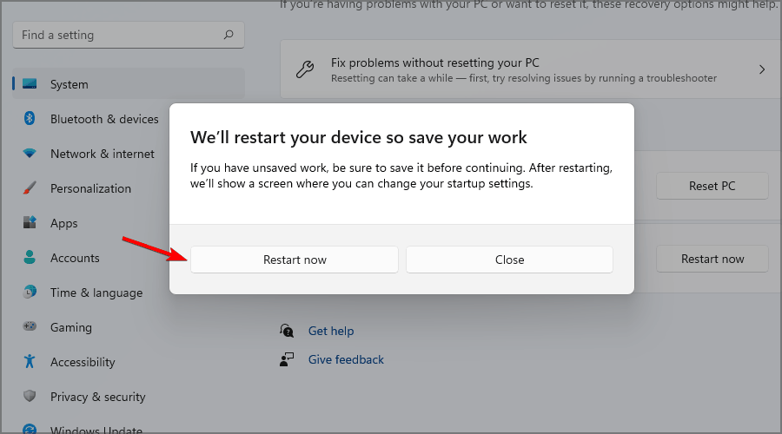Click the Privacy & security shield icon
Viewport: 782px width, 434px height.
[30, 397]
